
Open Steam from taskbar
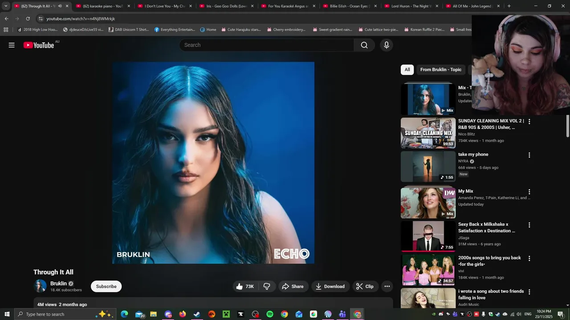[197, 314]
